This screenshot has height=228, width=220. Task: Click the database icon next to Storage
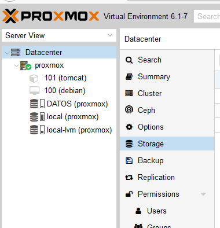pos(129,144)
